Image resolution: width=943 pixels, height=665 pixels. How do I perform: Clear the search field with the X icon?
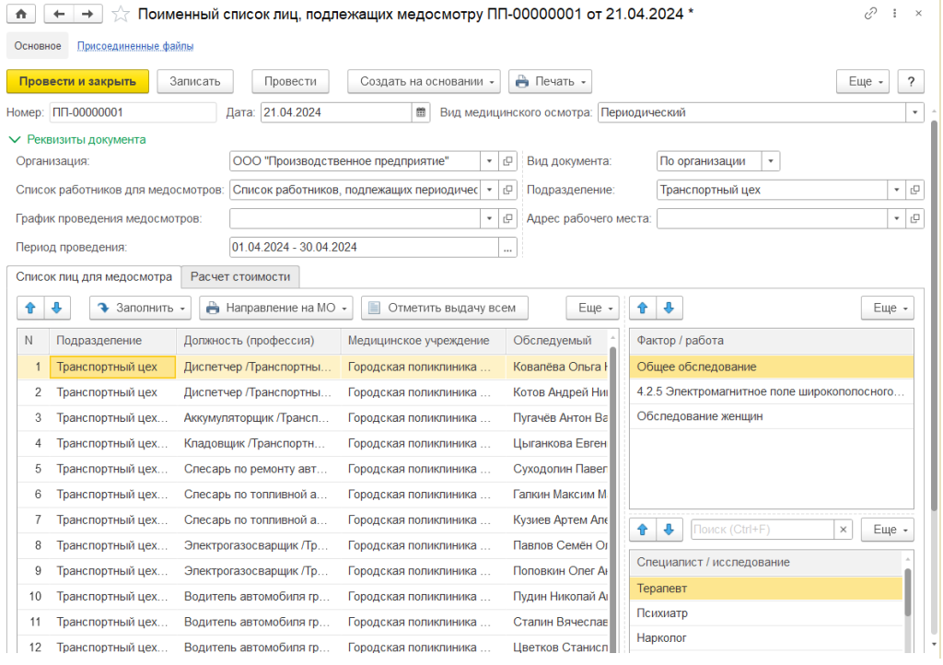point(843,530)
